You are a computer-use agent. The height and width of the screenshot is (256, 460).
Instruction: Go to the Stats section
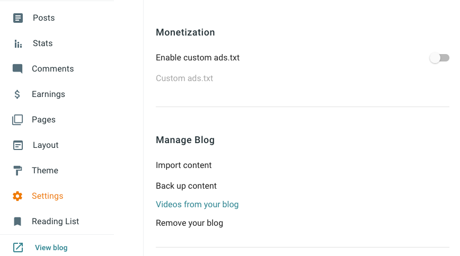click(x=42, y=43)
